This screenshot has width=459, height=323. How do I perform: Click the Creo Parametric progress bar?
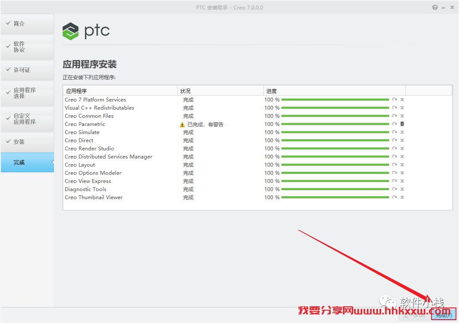point(335,124)
